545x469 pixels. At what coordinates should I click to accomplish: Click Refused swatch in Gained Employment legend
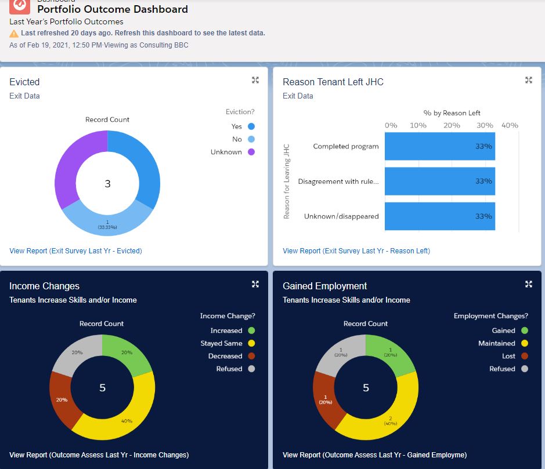coord(525,369)
